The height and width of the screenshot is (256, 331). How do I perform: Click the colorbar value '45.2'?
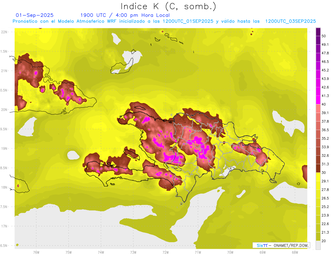tap(325, 70)
